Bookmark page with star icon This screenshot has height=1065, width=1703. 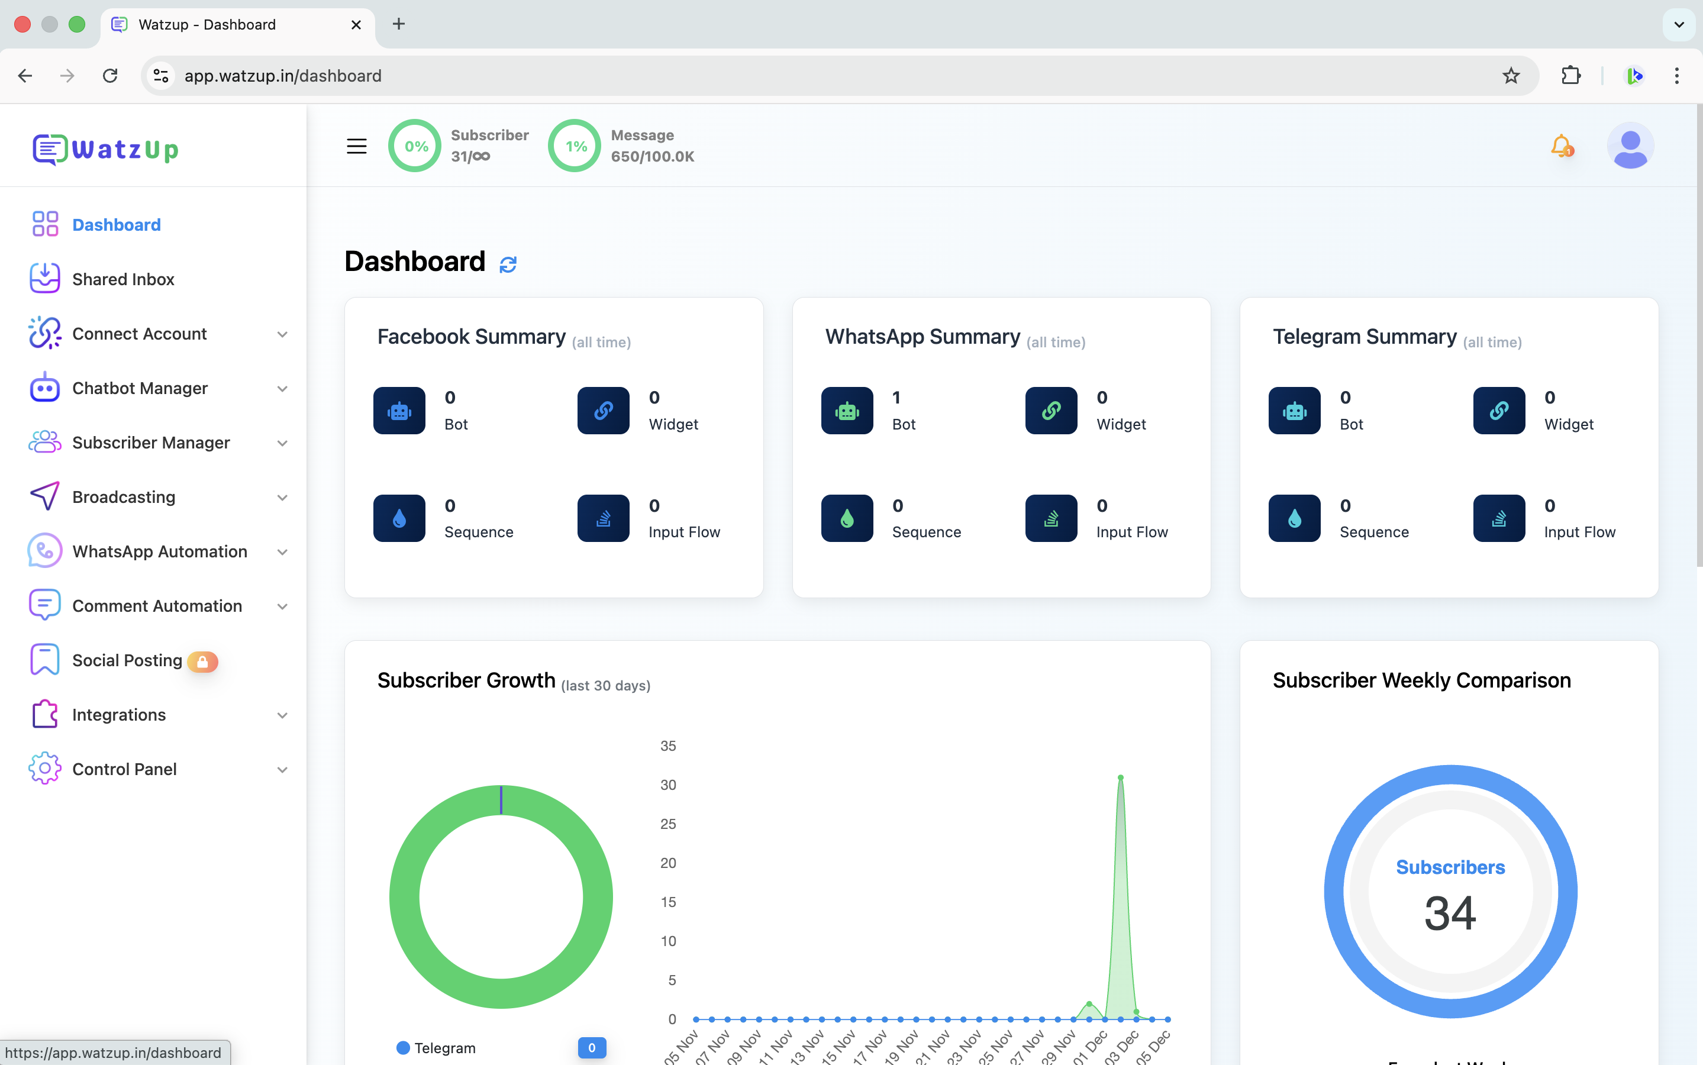(1511, 75)
